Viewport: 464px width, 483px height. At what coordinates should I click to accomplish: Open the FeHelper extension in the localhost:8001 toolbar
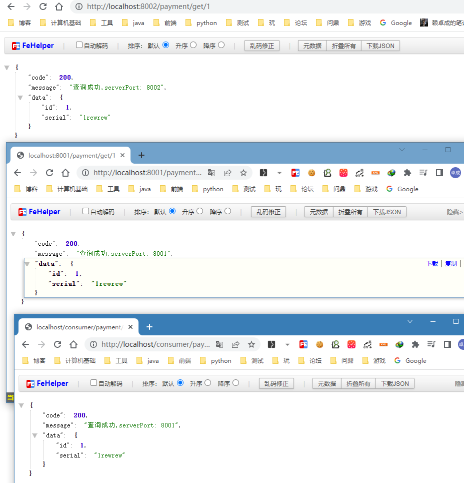(295, 173)
